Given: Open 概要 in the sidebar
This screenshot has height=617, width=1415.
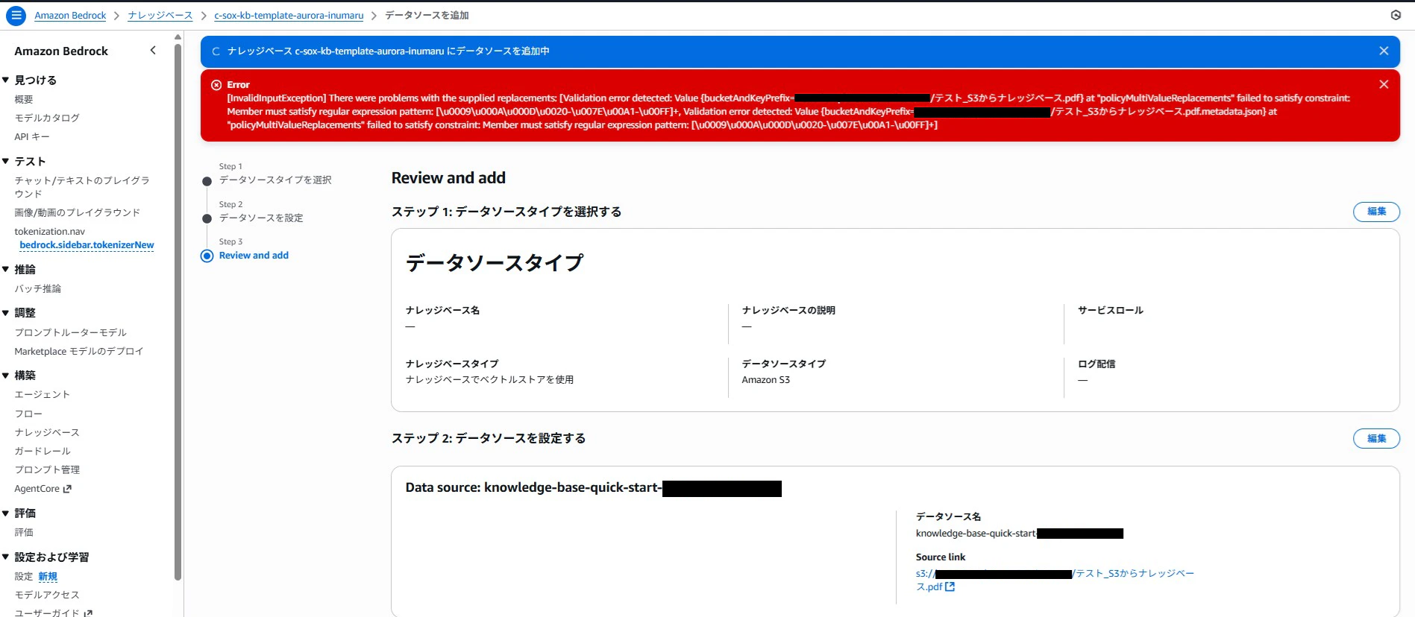Looking at the screenshot, I should point(24,99).
